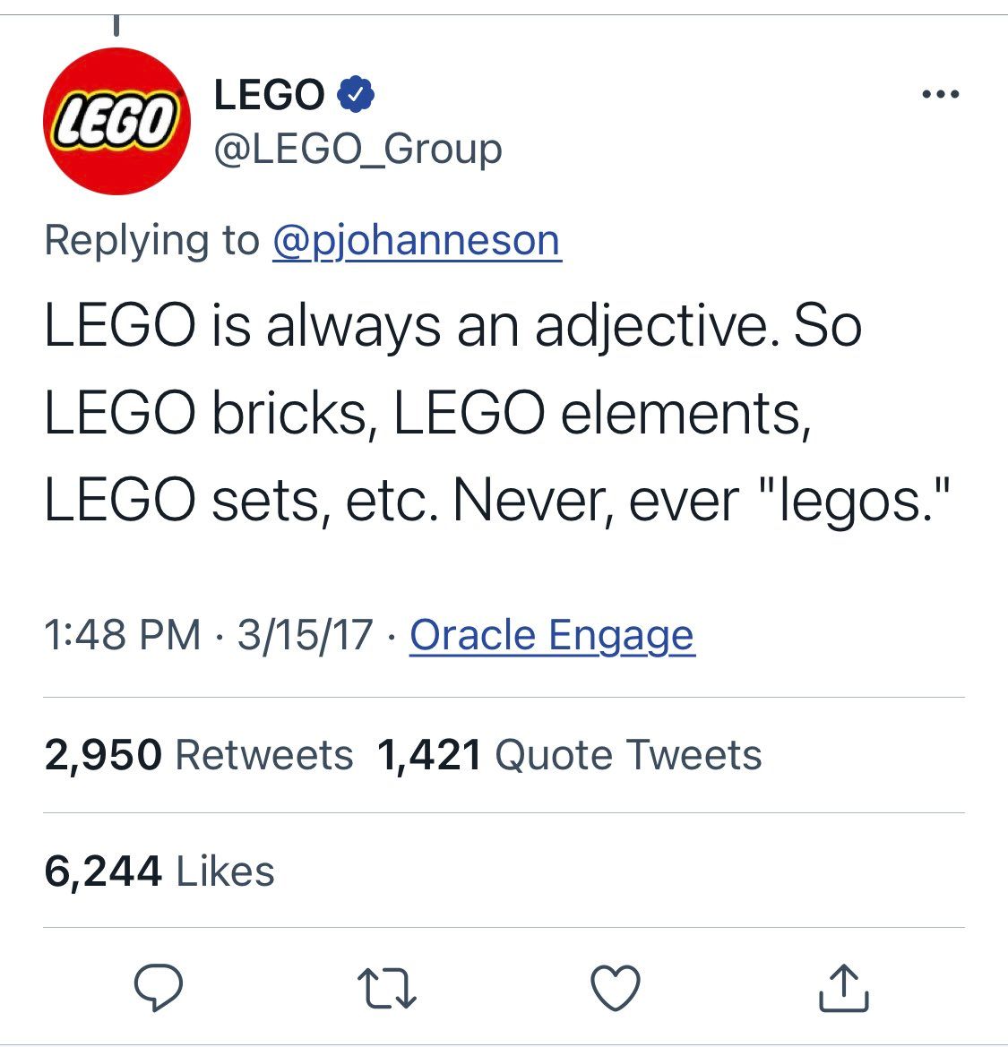The image size is (1008, 1047).
Task: Visit the @pjohanneson profile link
Action: (x=417, y=240)
